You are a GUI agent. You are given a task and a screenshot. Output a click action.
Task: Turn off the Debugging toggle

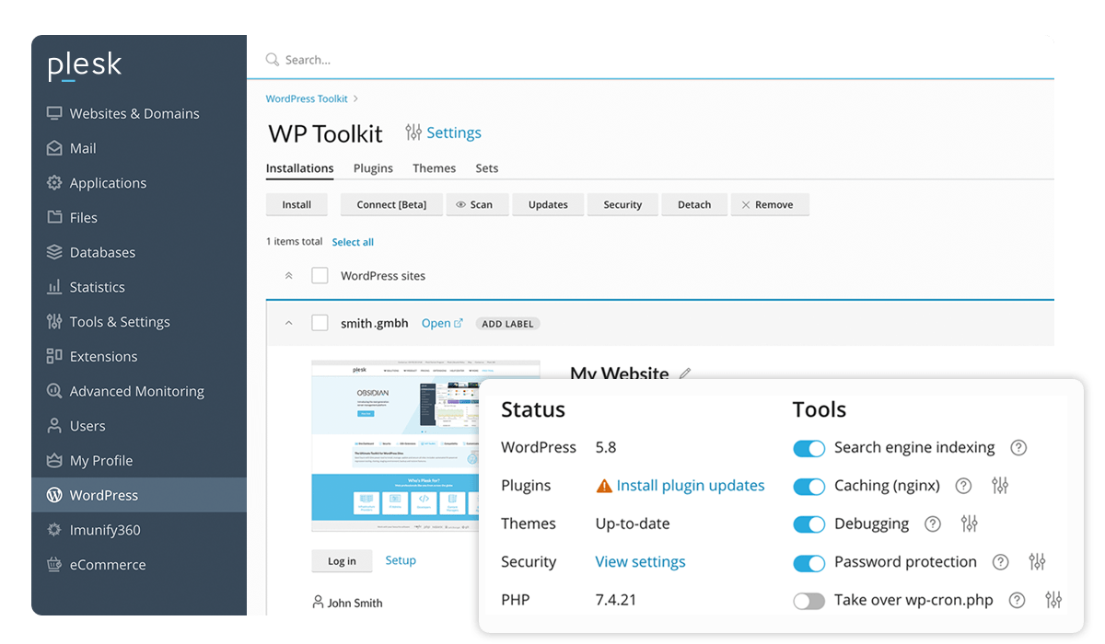(x=808, y=523)
